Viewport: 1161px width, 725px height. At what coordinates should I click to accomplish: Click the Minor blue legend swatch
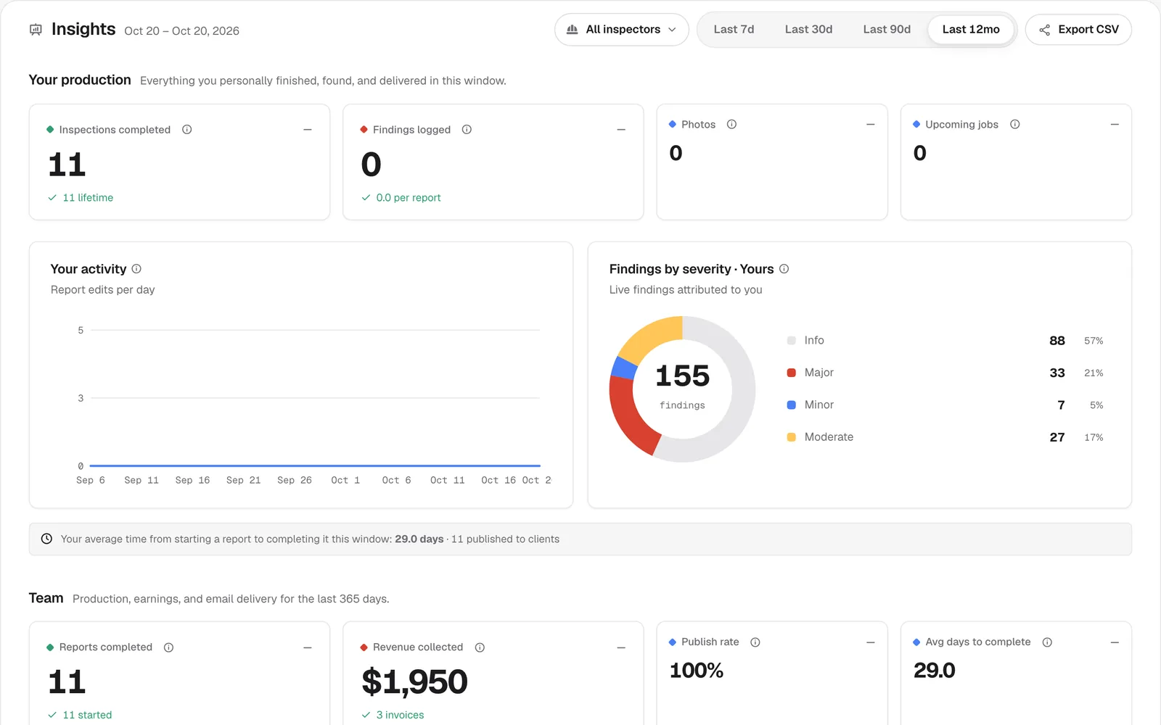[792, 405]
